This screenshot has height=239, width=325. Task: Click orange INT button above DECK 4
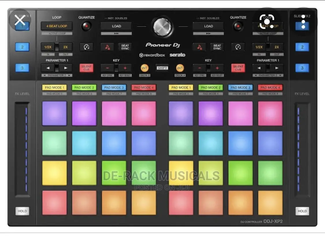(x=180, y=68)
